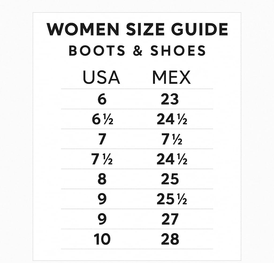This screenshot has height=263, width=274.
Task: Select the MEX column header
Action: click(171, 78)
